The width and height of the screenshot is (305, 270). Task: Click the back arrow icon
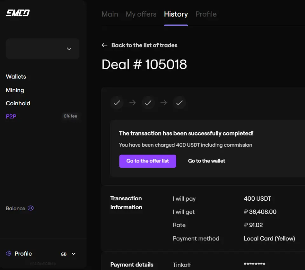coord(104,45)
